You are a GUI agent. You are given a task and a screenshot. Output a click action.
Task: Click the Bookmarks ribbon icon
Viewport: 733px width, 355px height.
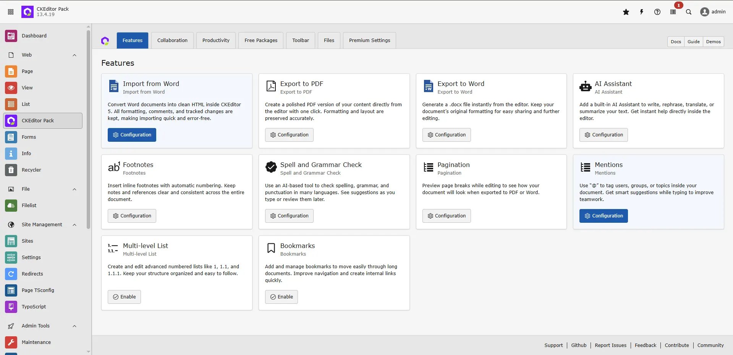coord(271,248)
